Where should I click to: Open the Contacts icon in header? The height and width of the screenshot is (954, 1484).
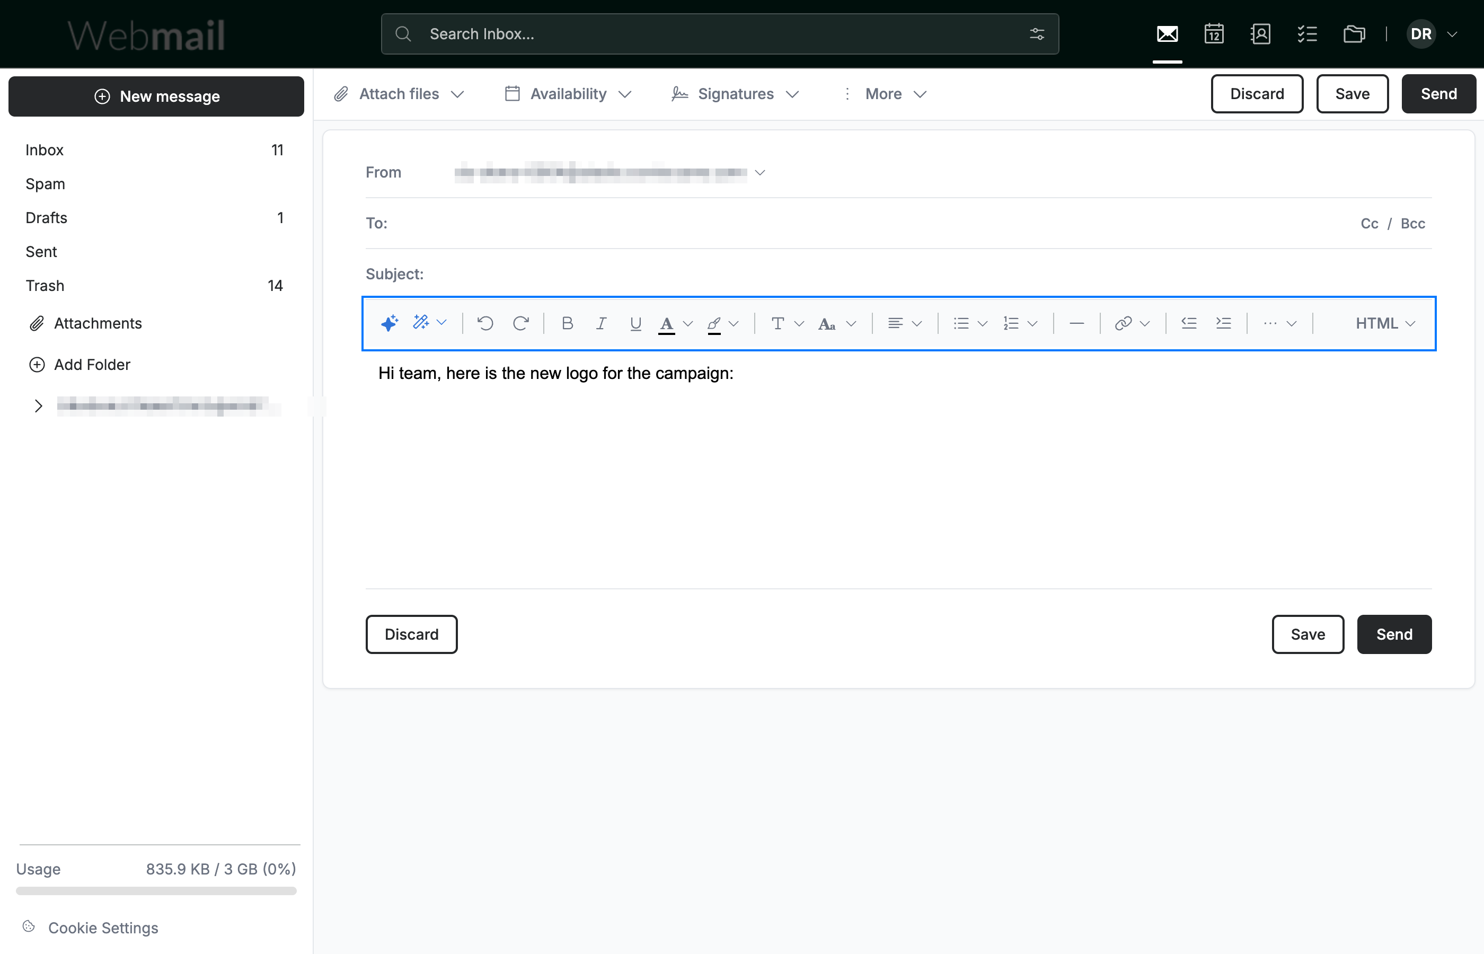point(1260,34)
